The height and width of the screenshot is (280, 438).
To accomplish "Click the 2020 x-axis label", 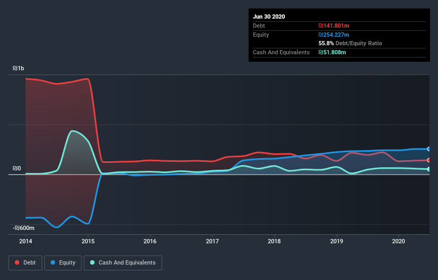I will [x=399, y=241].
